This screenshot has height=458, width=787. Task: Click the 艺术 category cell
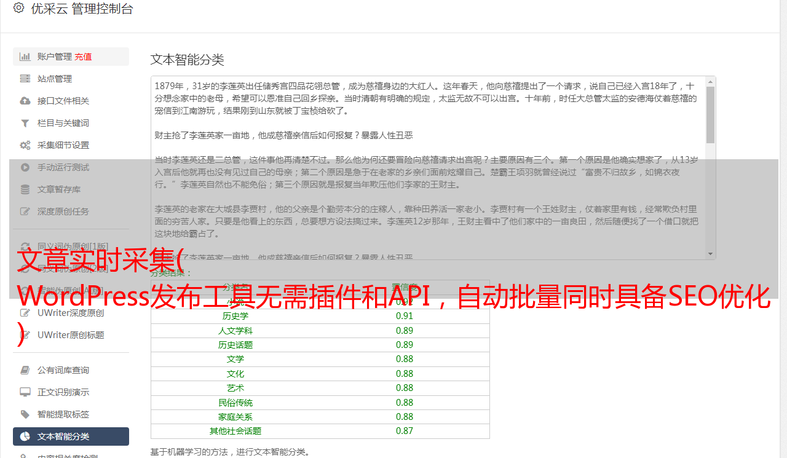(x=235, y=388)
